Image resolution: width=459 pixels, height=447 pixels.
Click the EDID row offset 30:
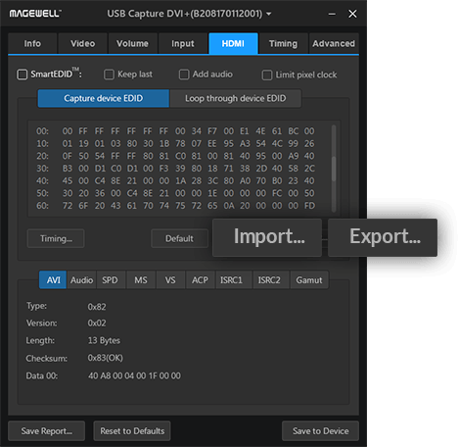pos(42,169)
